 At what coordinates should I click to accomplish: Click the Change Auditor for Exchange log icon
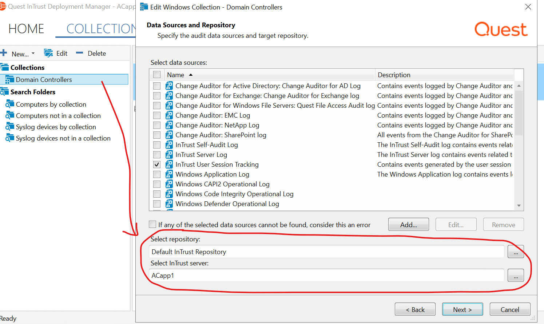169,95
